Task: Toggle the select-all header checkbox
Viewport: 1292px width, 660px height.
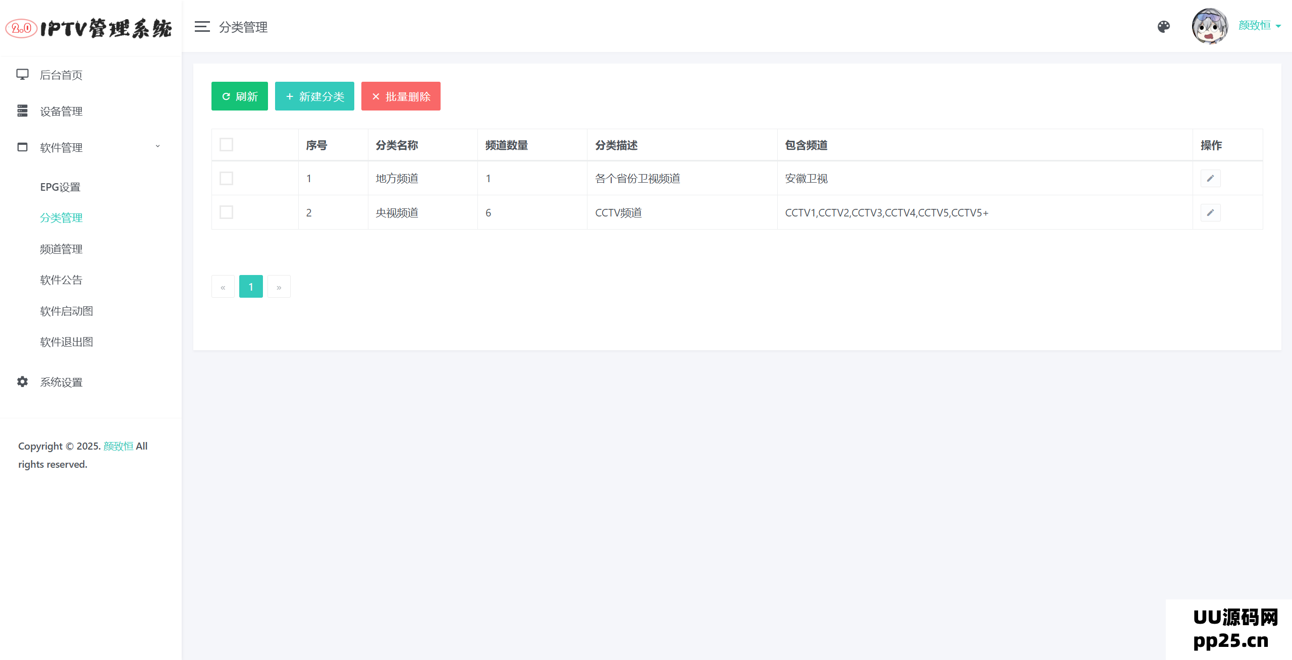Action: click(226, 145)
